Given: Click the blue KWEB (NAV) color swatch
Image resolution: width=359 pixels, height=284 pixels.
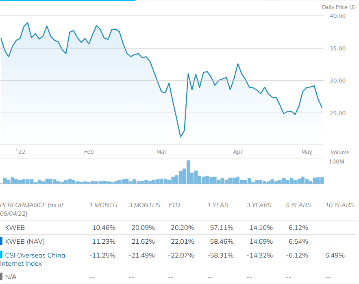Looking at the screenshot, I should point(1,241).
